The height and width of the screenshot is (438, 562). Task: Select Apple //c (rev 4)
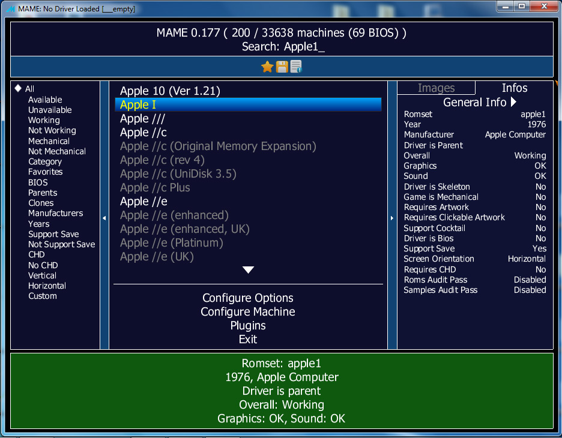point(248,160)
